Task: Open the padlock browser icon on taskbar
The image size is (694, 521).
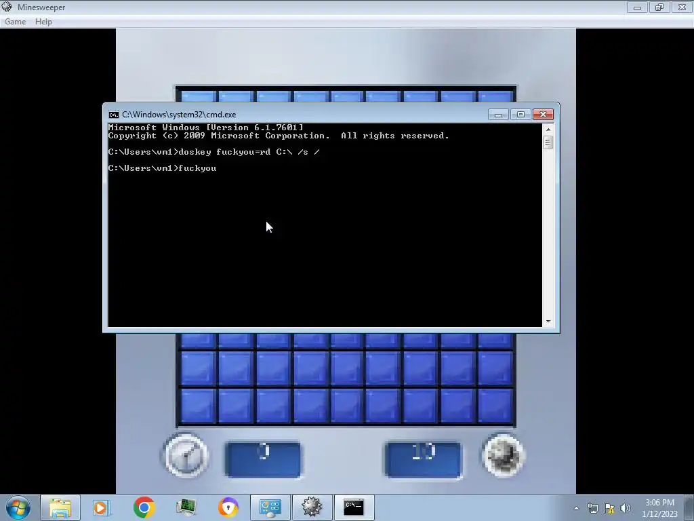Action: point(228,507)
